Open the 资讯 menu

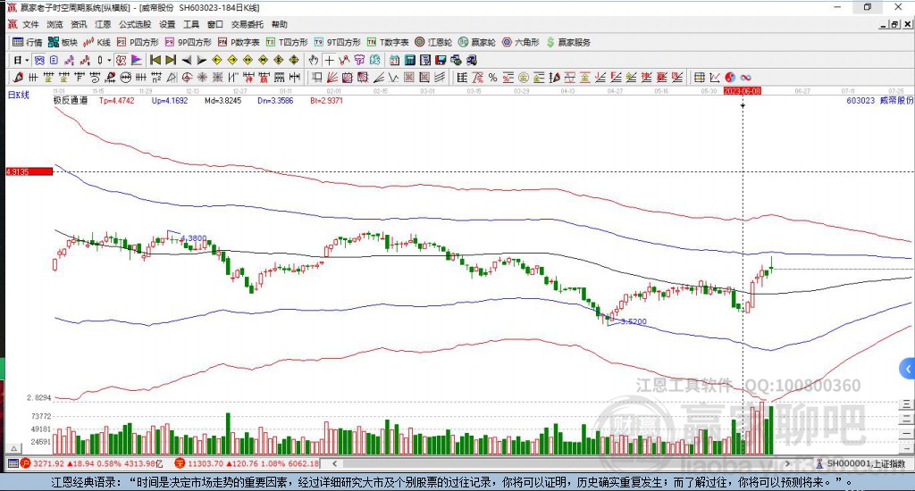click(x=79, y=24)
